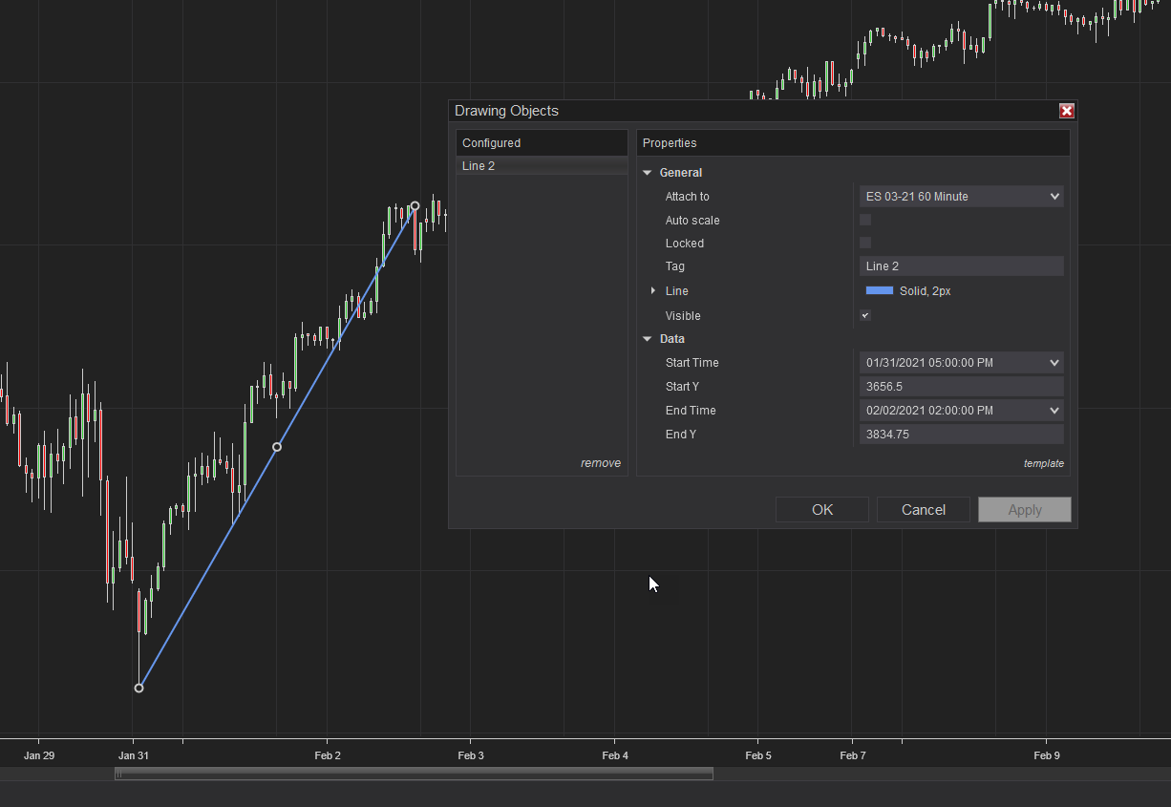Viewport: 1171px width, 807px height.
Task: Close the Drawing Objects dialog
Action: pyautogui.click(x=1067, y=111)
